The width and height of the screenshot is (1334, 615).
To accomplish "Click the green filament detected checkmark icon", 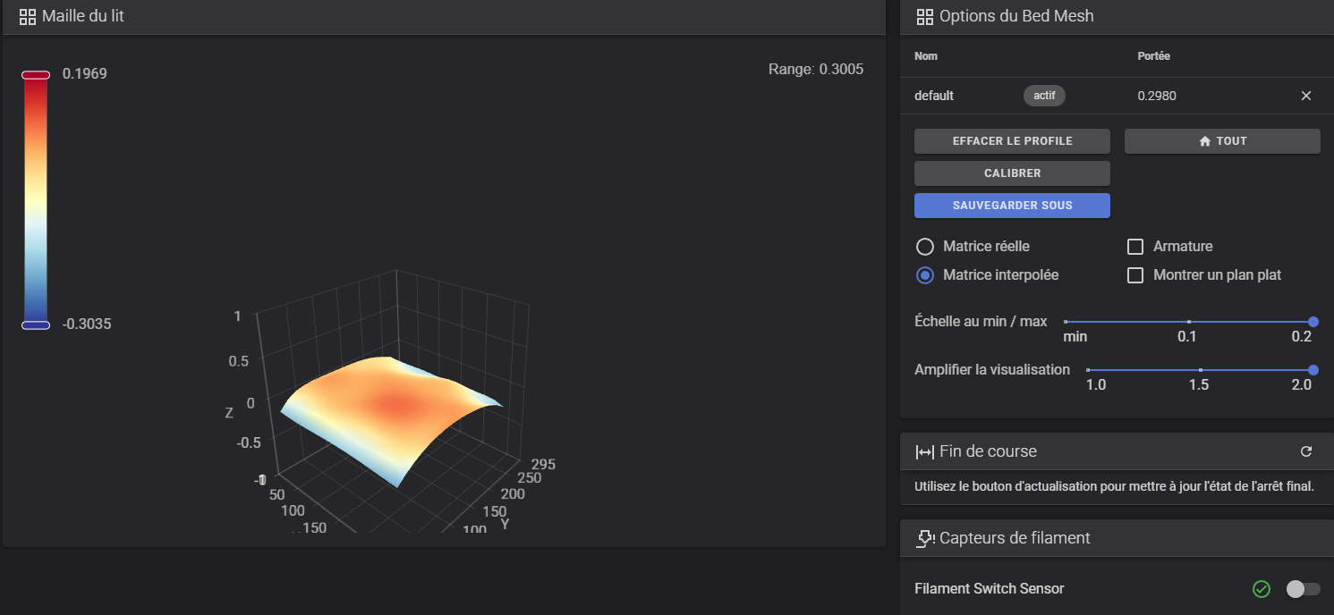I will coord(1262,588).
